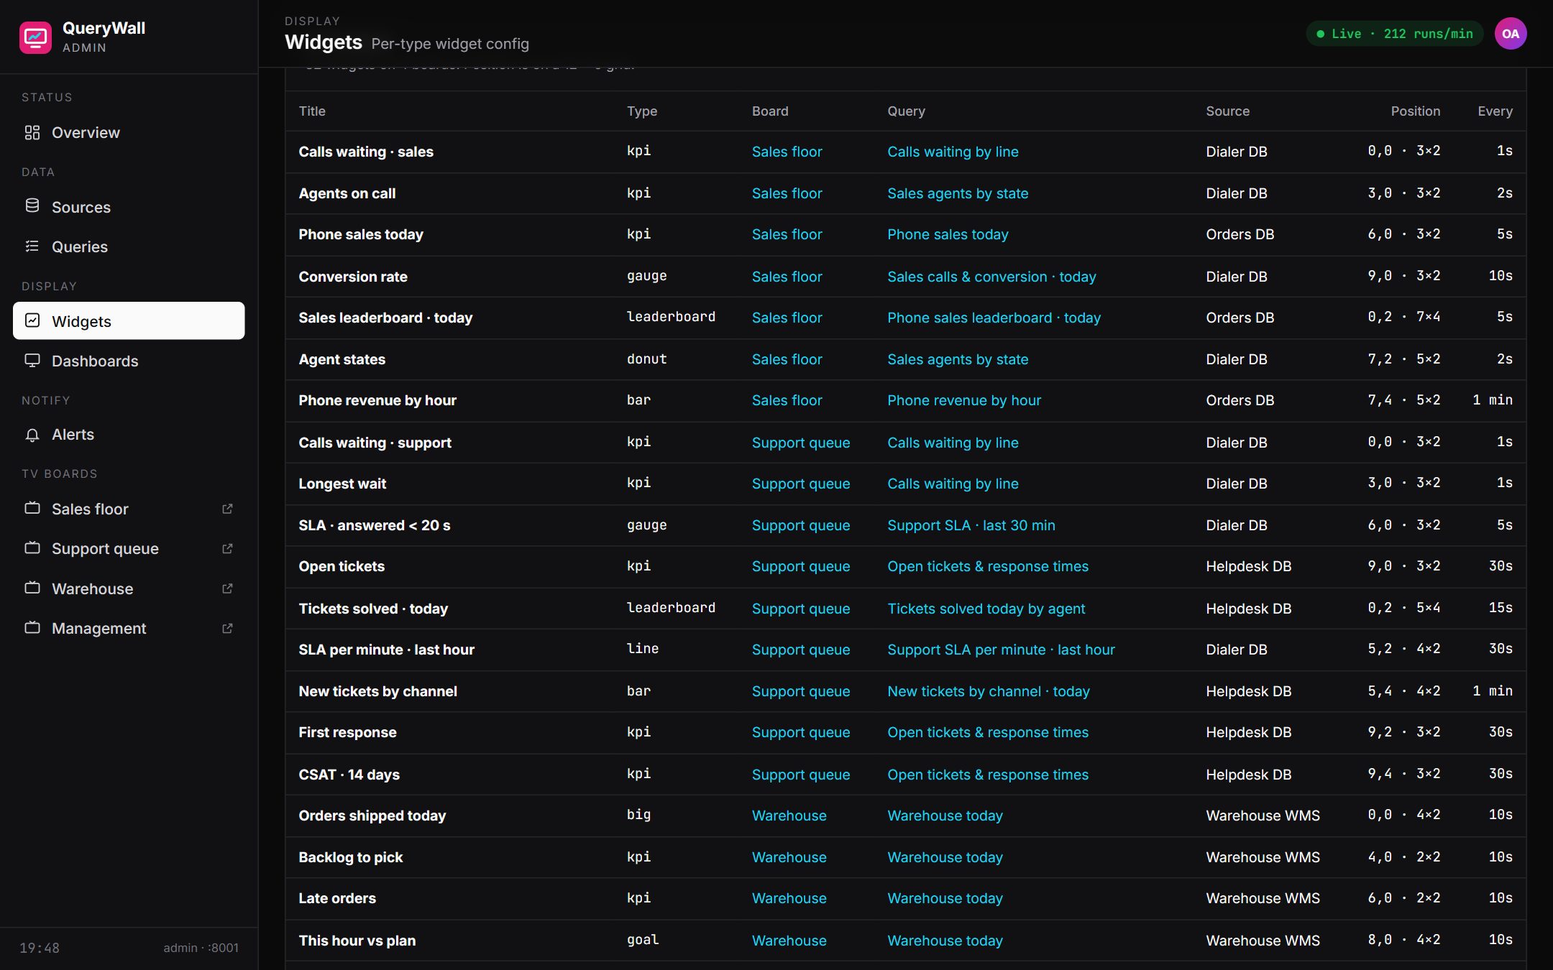Navigate to Queries
This screenshot has width=1553, height=970.
tap(129, 246)
